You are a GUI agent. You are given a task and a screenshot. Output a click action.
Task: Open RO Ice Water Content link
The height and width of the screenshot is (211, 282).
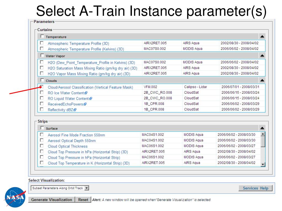coord(66,93)
